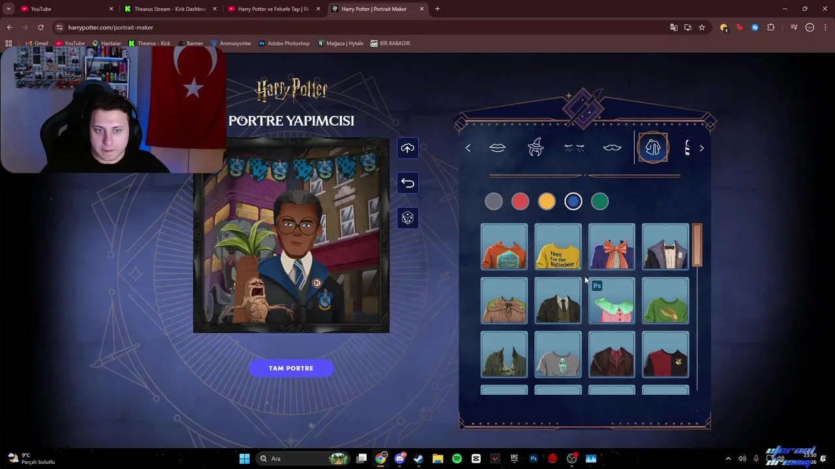
Task: Select the eyelashes category icon
Action: (x=574, y=149)
